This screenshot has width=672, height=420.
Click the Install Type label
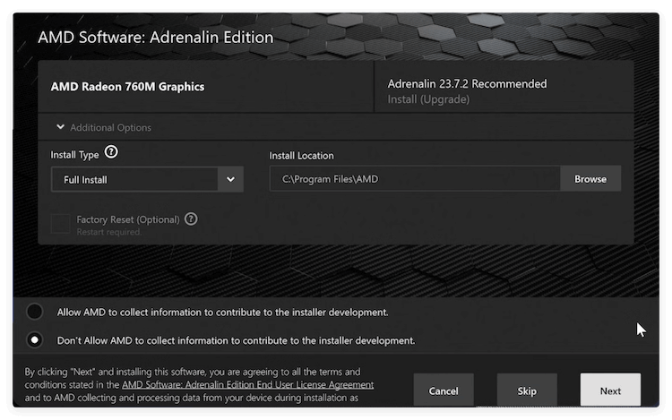74,155
